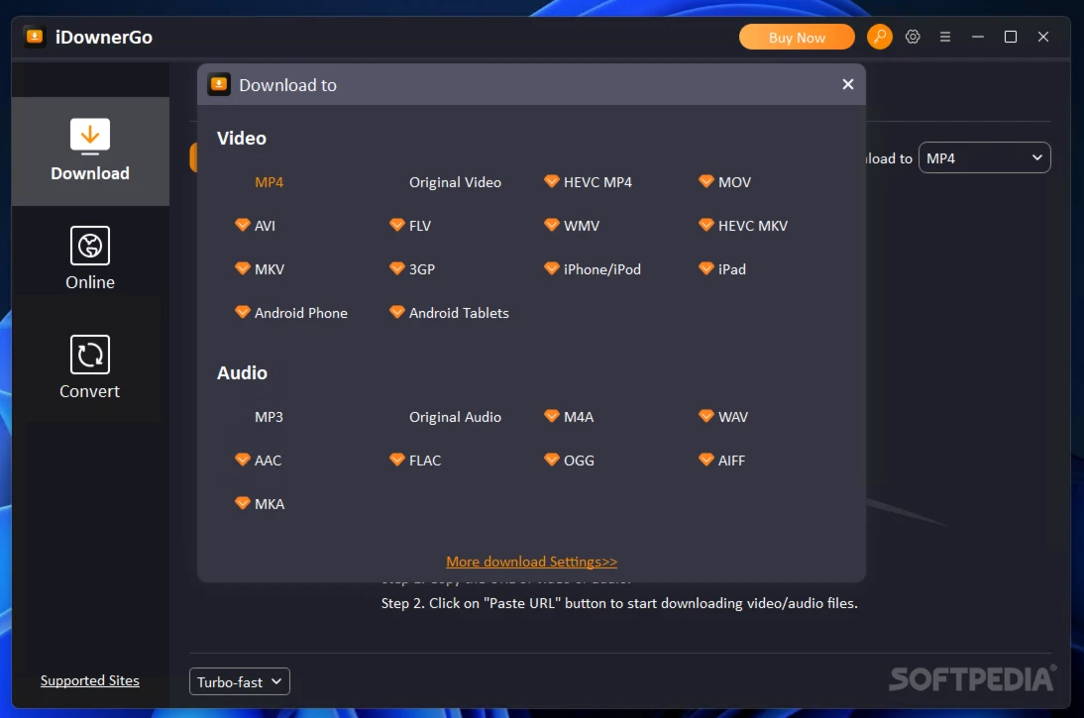
Task: Click the Buy Now button
Action: pyautogui.click(x=796, y=38)
